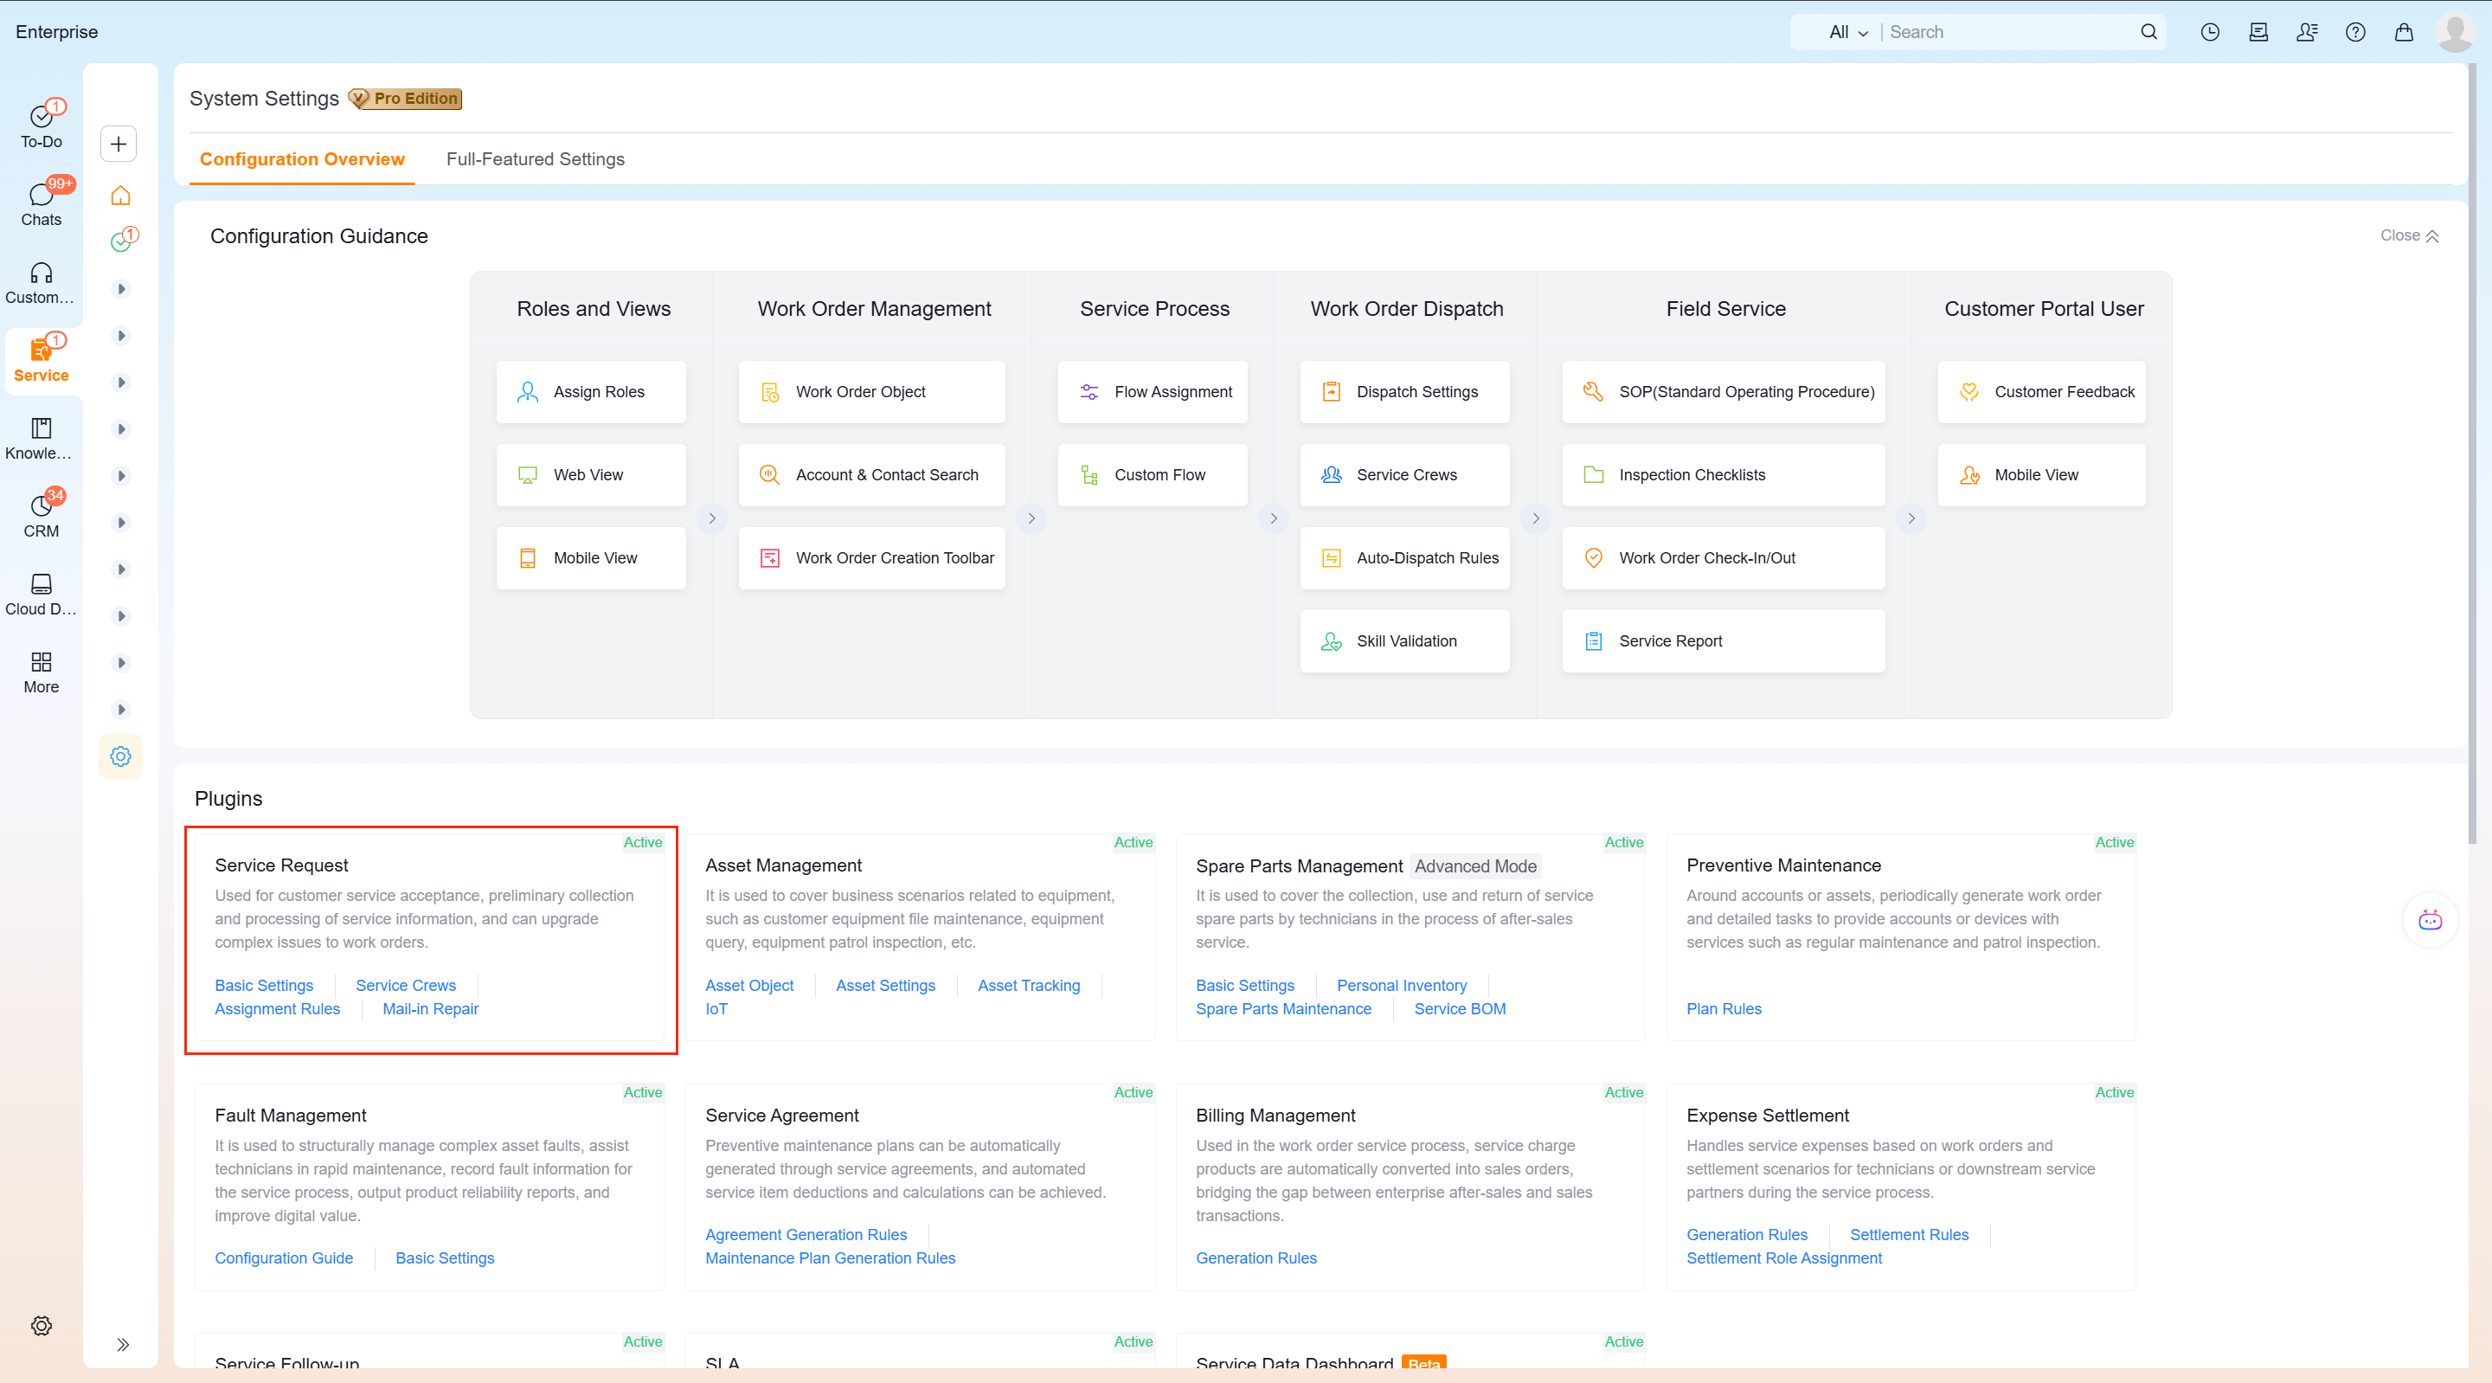Open Mobile View under Roles and Views
This screenshot has width=2492, height=1383.
591,558
